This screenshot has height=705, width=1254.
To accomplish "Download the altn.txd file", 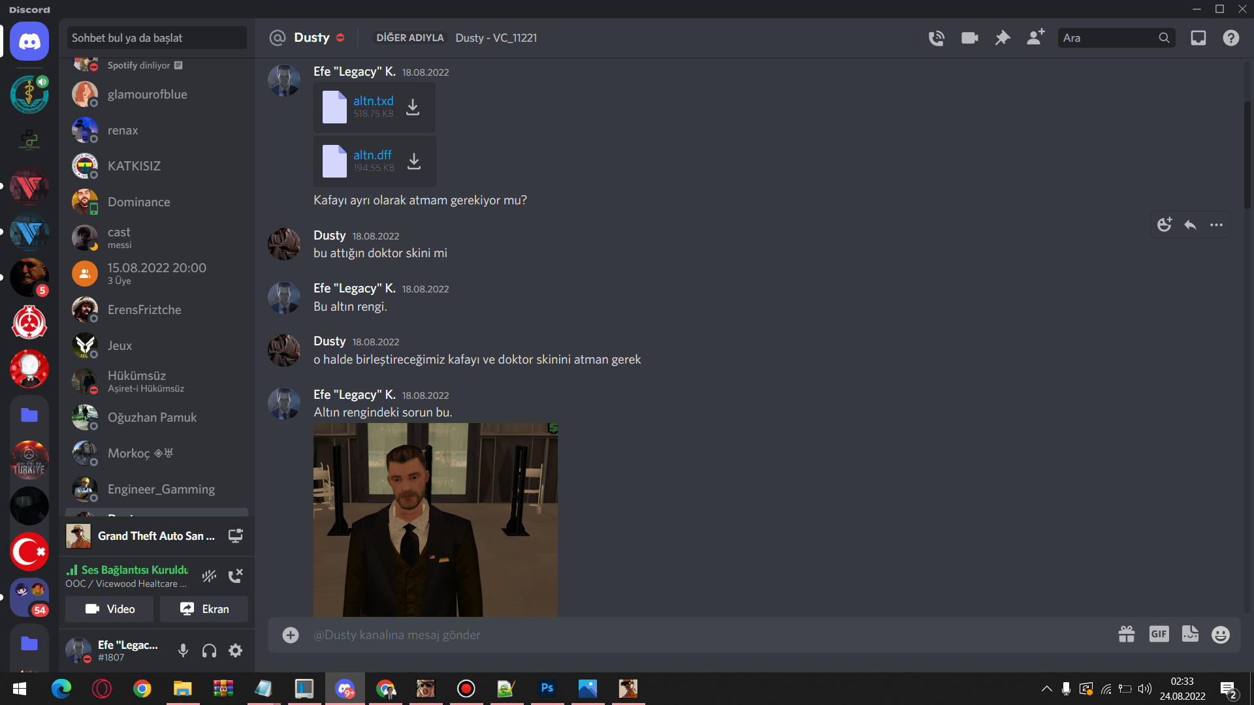I will tap(413, 107).
